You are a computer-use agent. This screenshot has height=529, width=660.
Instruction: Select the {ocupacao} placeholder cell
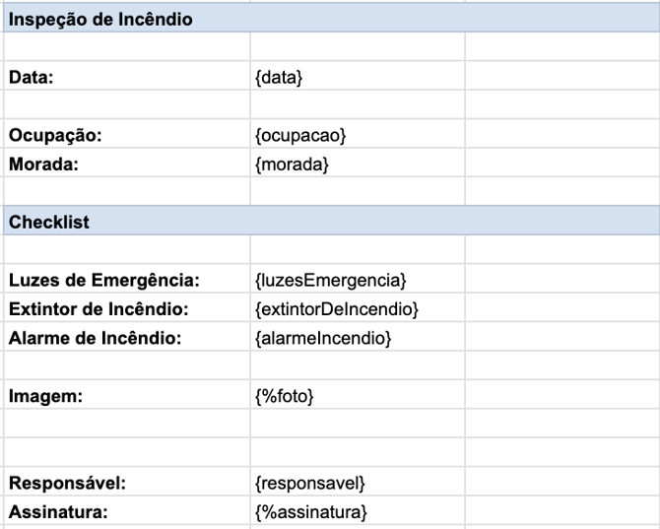click(x=300, y=135)
